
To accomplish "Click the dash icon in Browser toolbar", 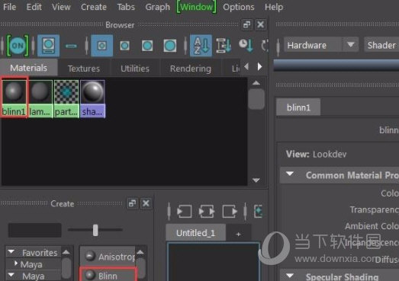I will tap(71, 46).
